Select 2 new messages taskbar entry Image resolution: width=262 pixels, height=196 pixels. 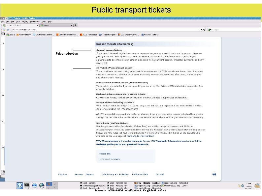point(93,185)
